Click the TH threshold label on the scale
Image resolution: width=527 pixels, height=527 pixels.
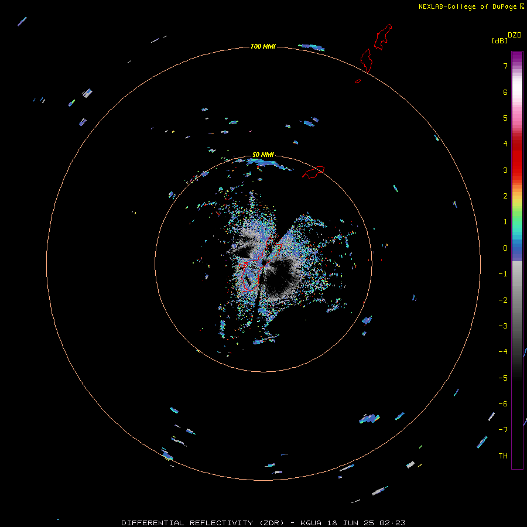point(503,456)
